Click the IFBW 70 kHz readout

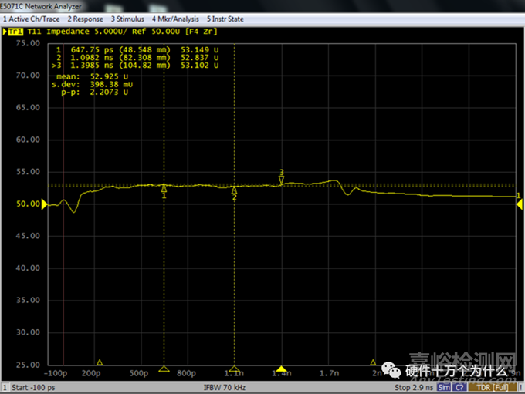pos(224,387)
